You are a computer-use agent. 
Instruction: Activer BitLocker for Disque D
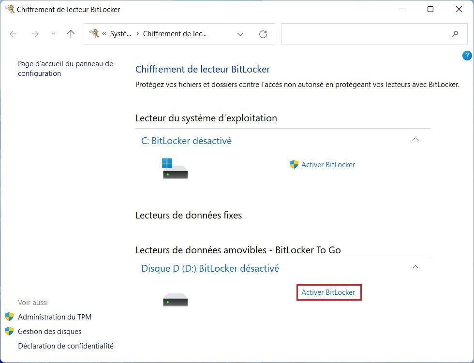328,292
